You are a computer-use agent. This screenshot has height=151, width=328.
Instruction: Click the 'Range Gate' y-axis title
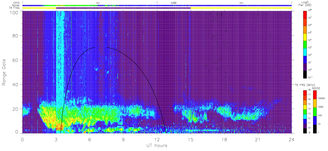4,72
